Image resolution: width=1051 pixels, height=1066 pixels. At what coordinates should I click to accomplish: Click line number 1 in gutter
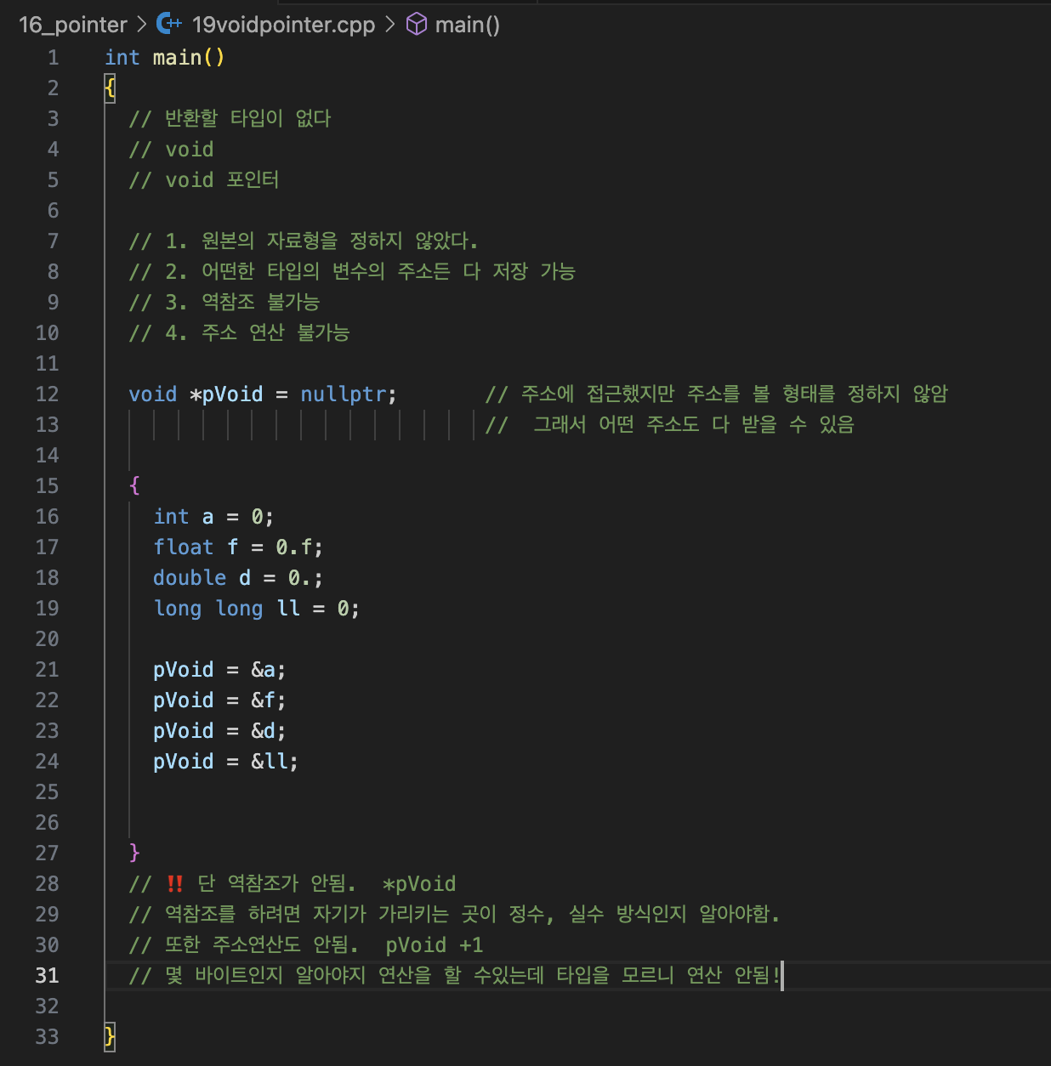point(54,58)
